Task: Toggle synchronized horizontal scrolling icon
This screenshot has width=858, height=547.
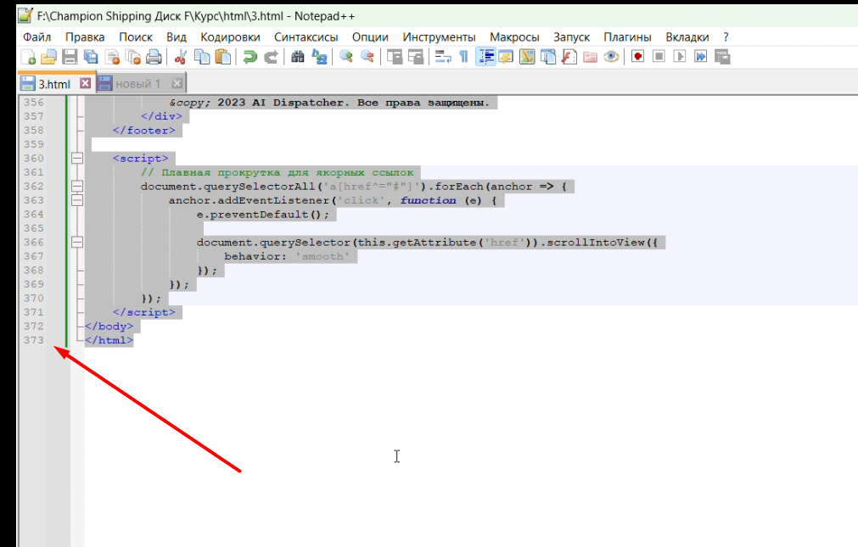Action: [x=416, y=57]
